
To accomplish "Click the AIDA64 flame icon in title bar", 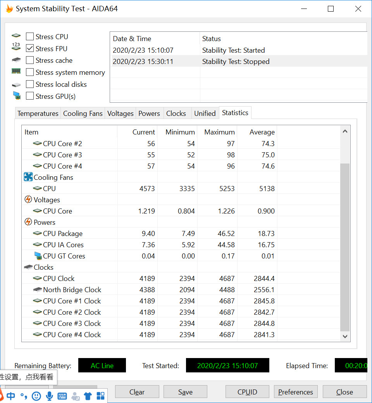I will [9, 9].
